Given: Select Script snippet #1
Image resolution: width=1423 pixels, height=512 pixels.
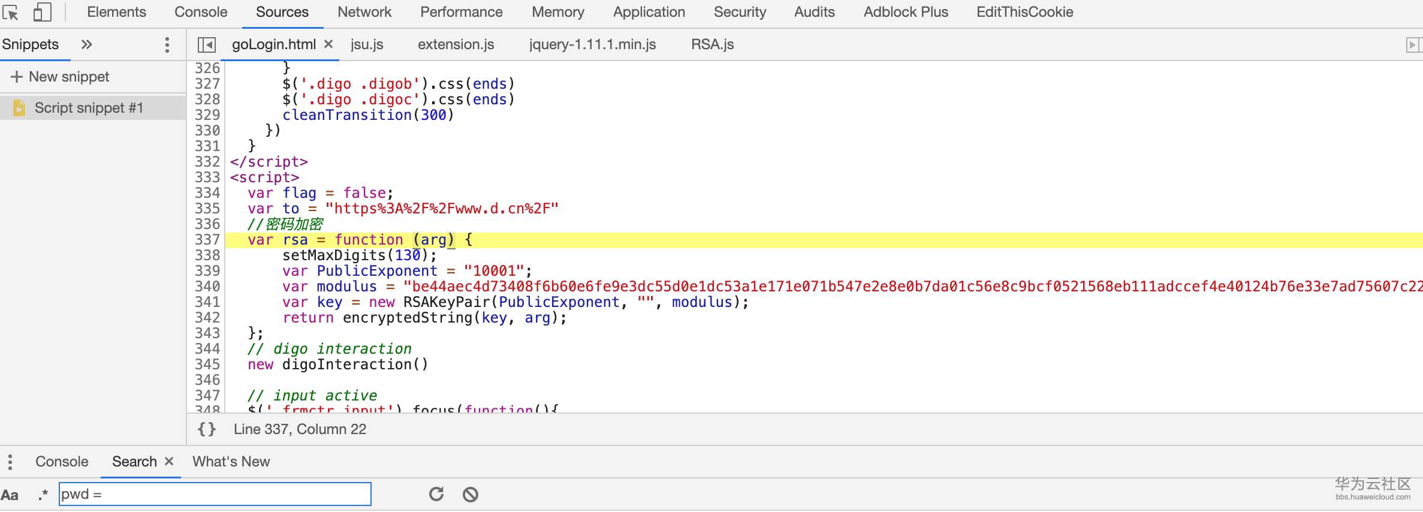Looking at the screenshot, I should [x=88, y=108].
